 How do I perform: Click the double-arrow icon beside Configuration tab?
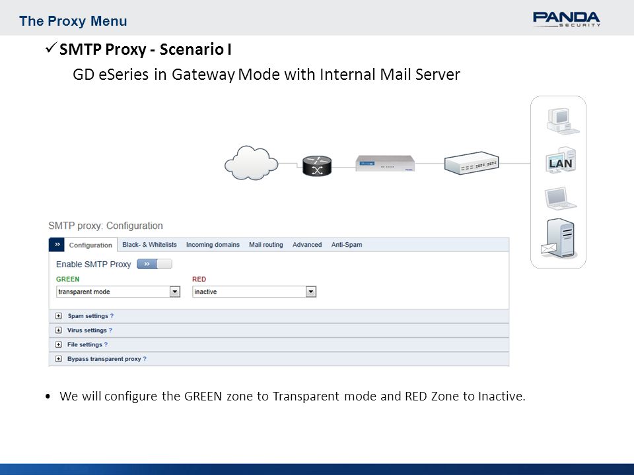[x=57, y=245]
